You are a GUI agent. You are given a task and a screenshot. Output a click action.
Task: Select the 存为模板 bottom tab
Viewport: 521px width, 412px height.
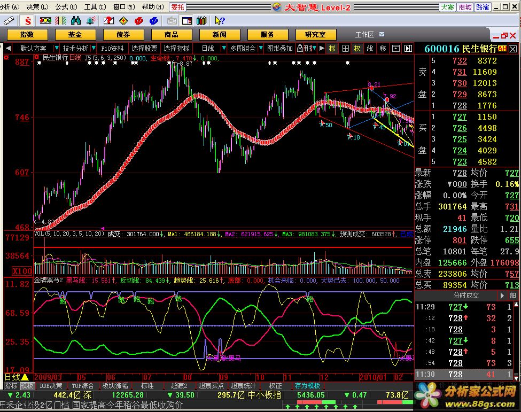pyautogui.click(x=307, y=386)
